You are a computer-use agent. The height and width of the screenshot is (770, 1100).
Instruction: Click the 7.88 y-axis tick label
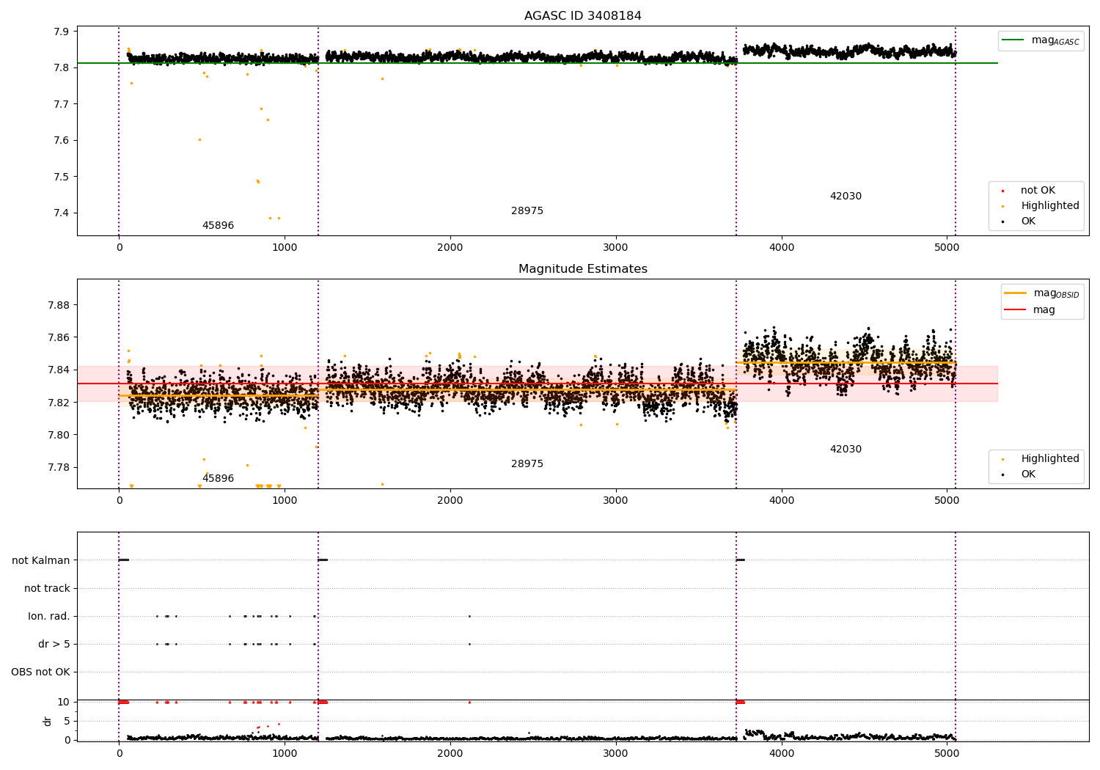pyautogui.click(x=58, y=305)
